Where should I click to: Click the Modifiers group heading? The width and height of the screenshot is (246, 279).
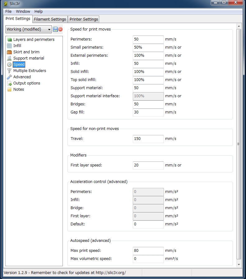pos(78,155)
